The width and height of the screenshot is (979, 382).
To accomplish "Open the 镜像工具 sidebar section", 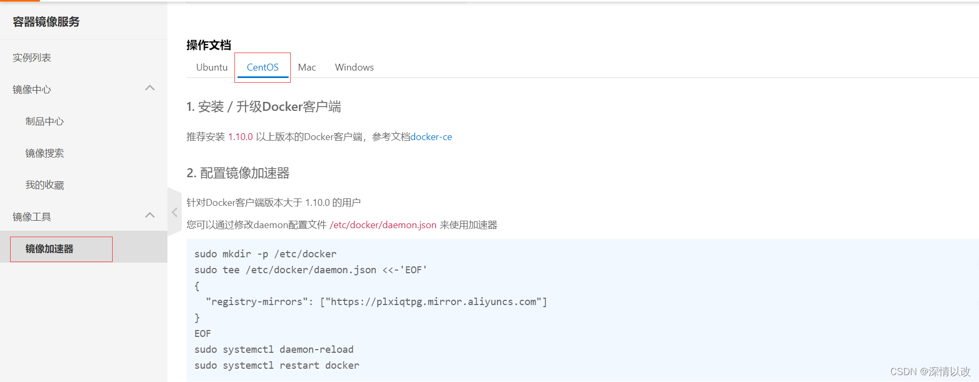I will [x=32, y=217].
